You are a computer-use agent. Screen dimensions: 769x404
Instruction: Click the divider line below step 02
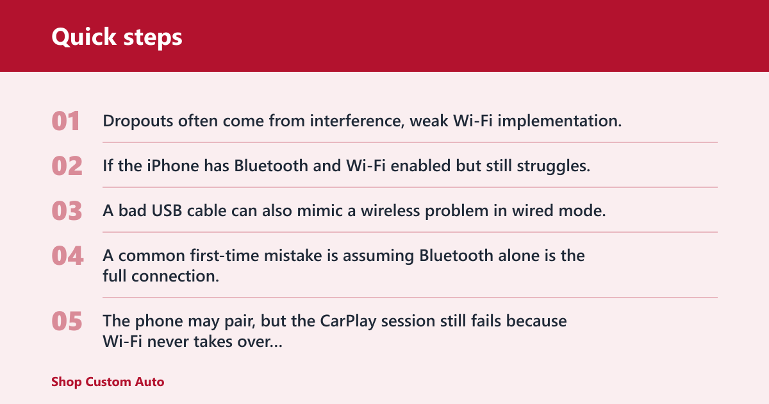(410, 187)
